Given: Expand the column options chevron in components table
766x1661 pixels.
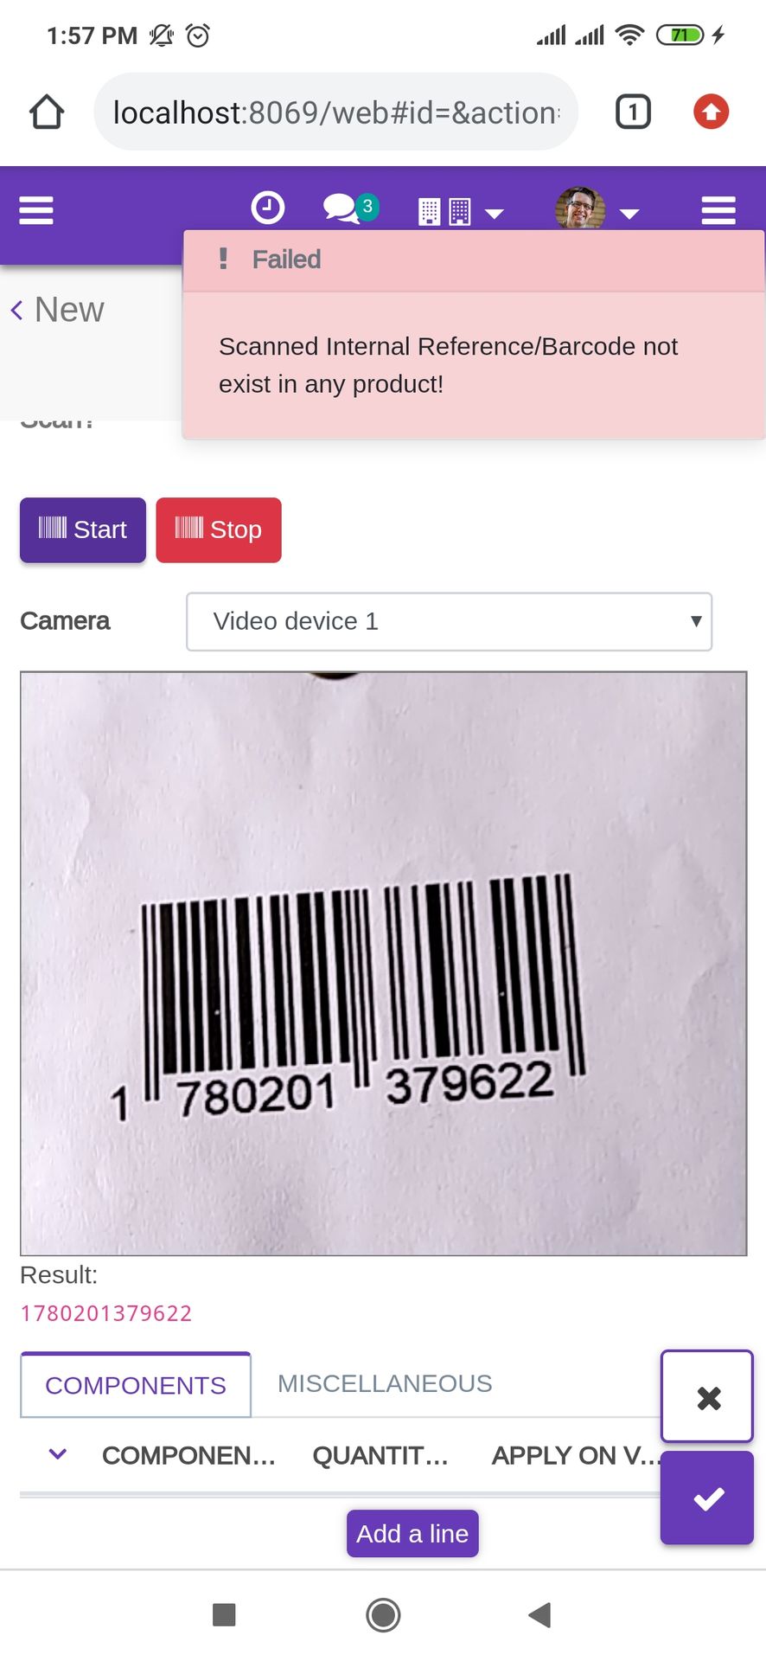Looking at the screenshot, I should 58,1454.
